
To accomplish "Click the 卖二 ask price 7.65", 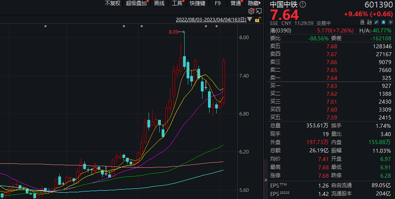I will point(332,70).
